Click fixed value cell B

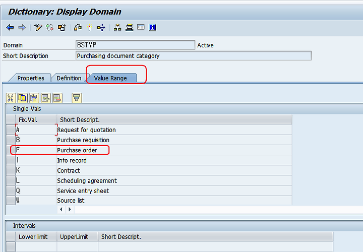(36, 140)
